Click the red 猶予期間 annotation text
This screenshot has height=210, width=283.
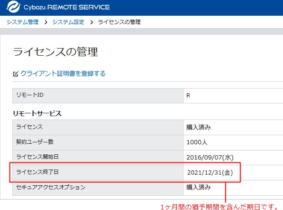pos(219,207)
